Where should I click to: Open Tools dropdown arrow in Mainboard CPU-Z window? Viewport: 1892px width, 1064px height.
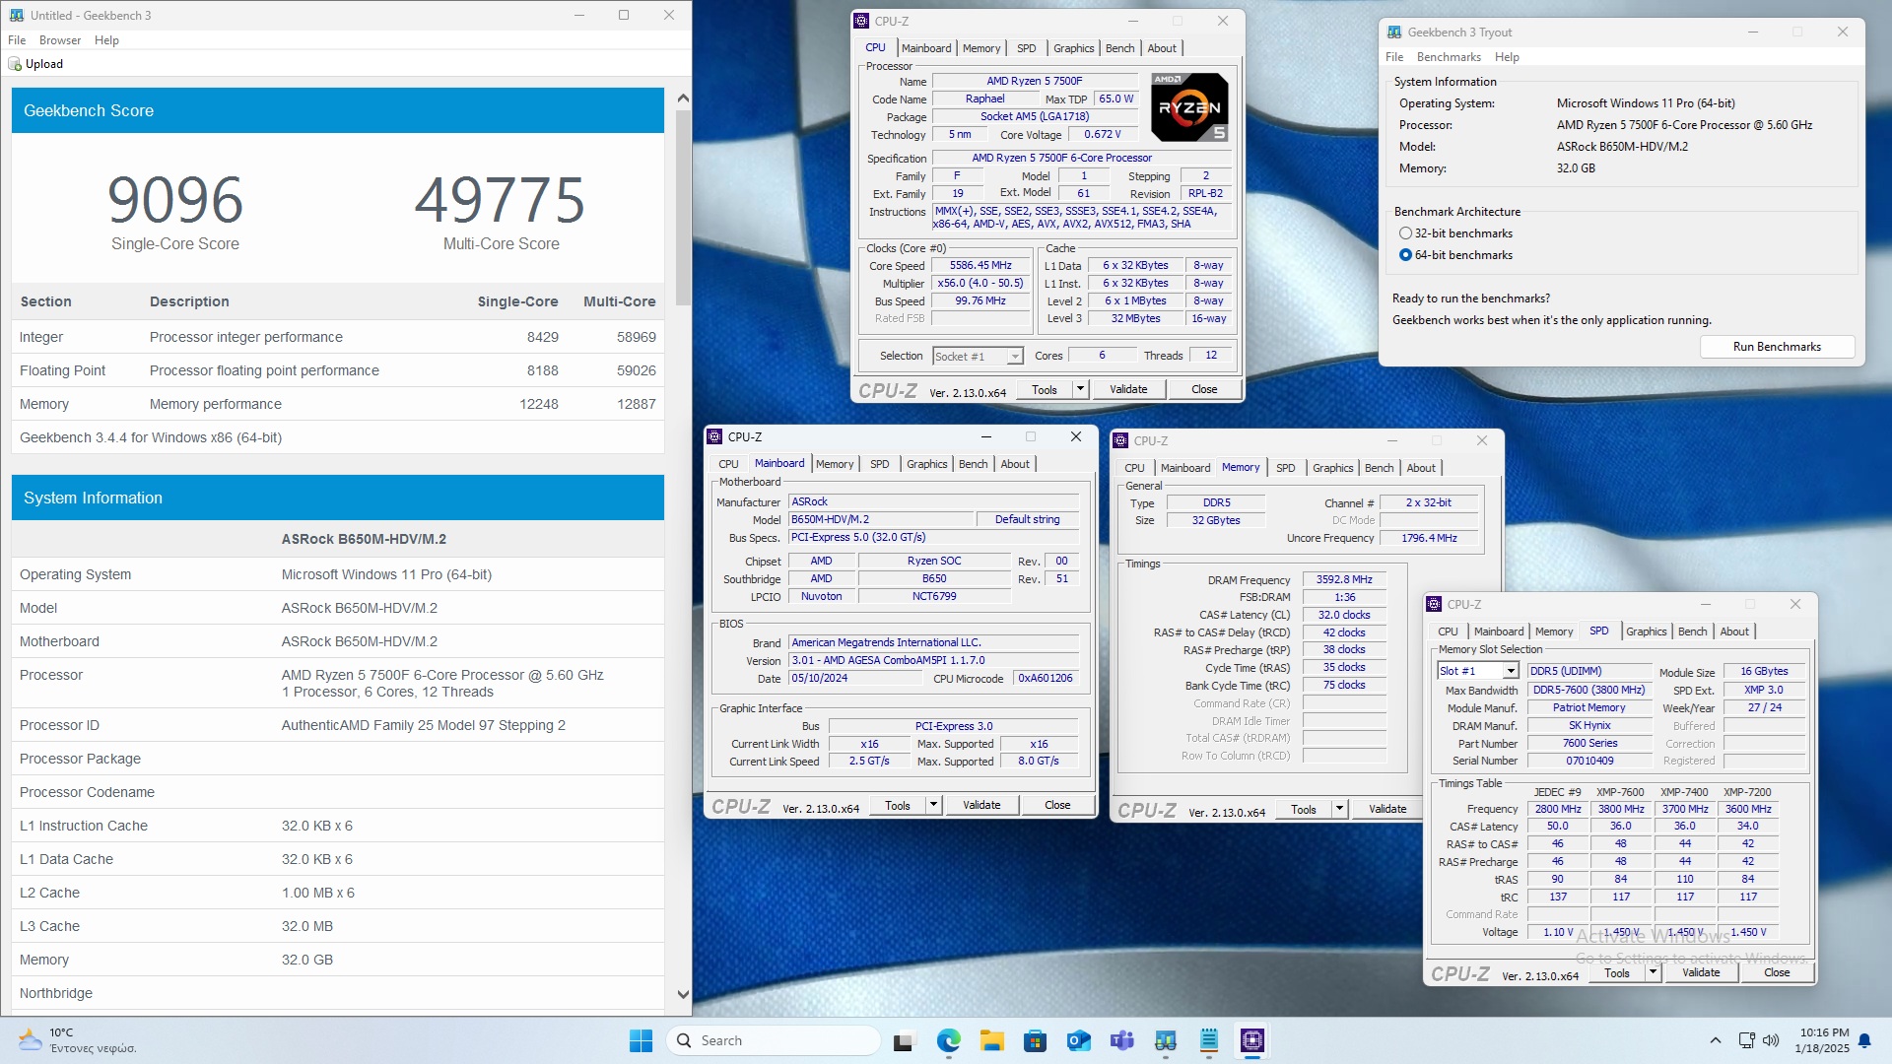[933, 805]
